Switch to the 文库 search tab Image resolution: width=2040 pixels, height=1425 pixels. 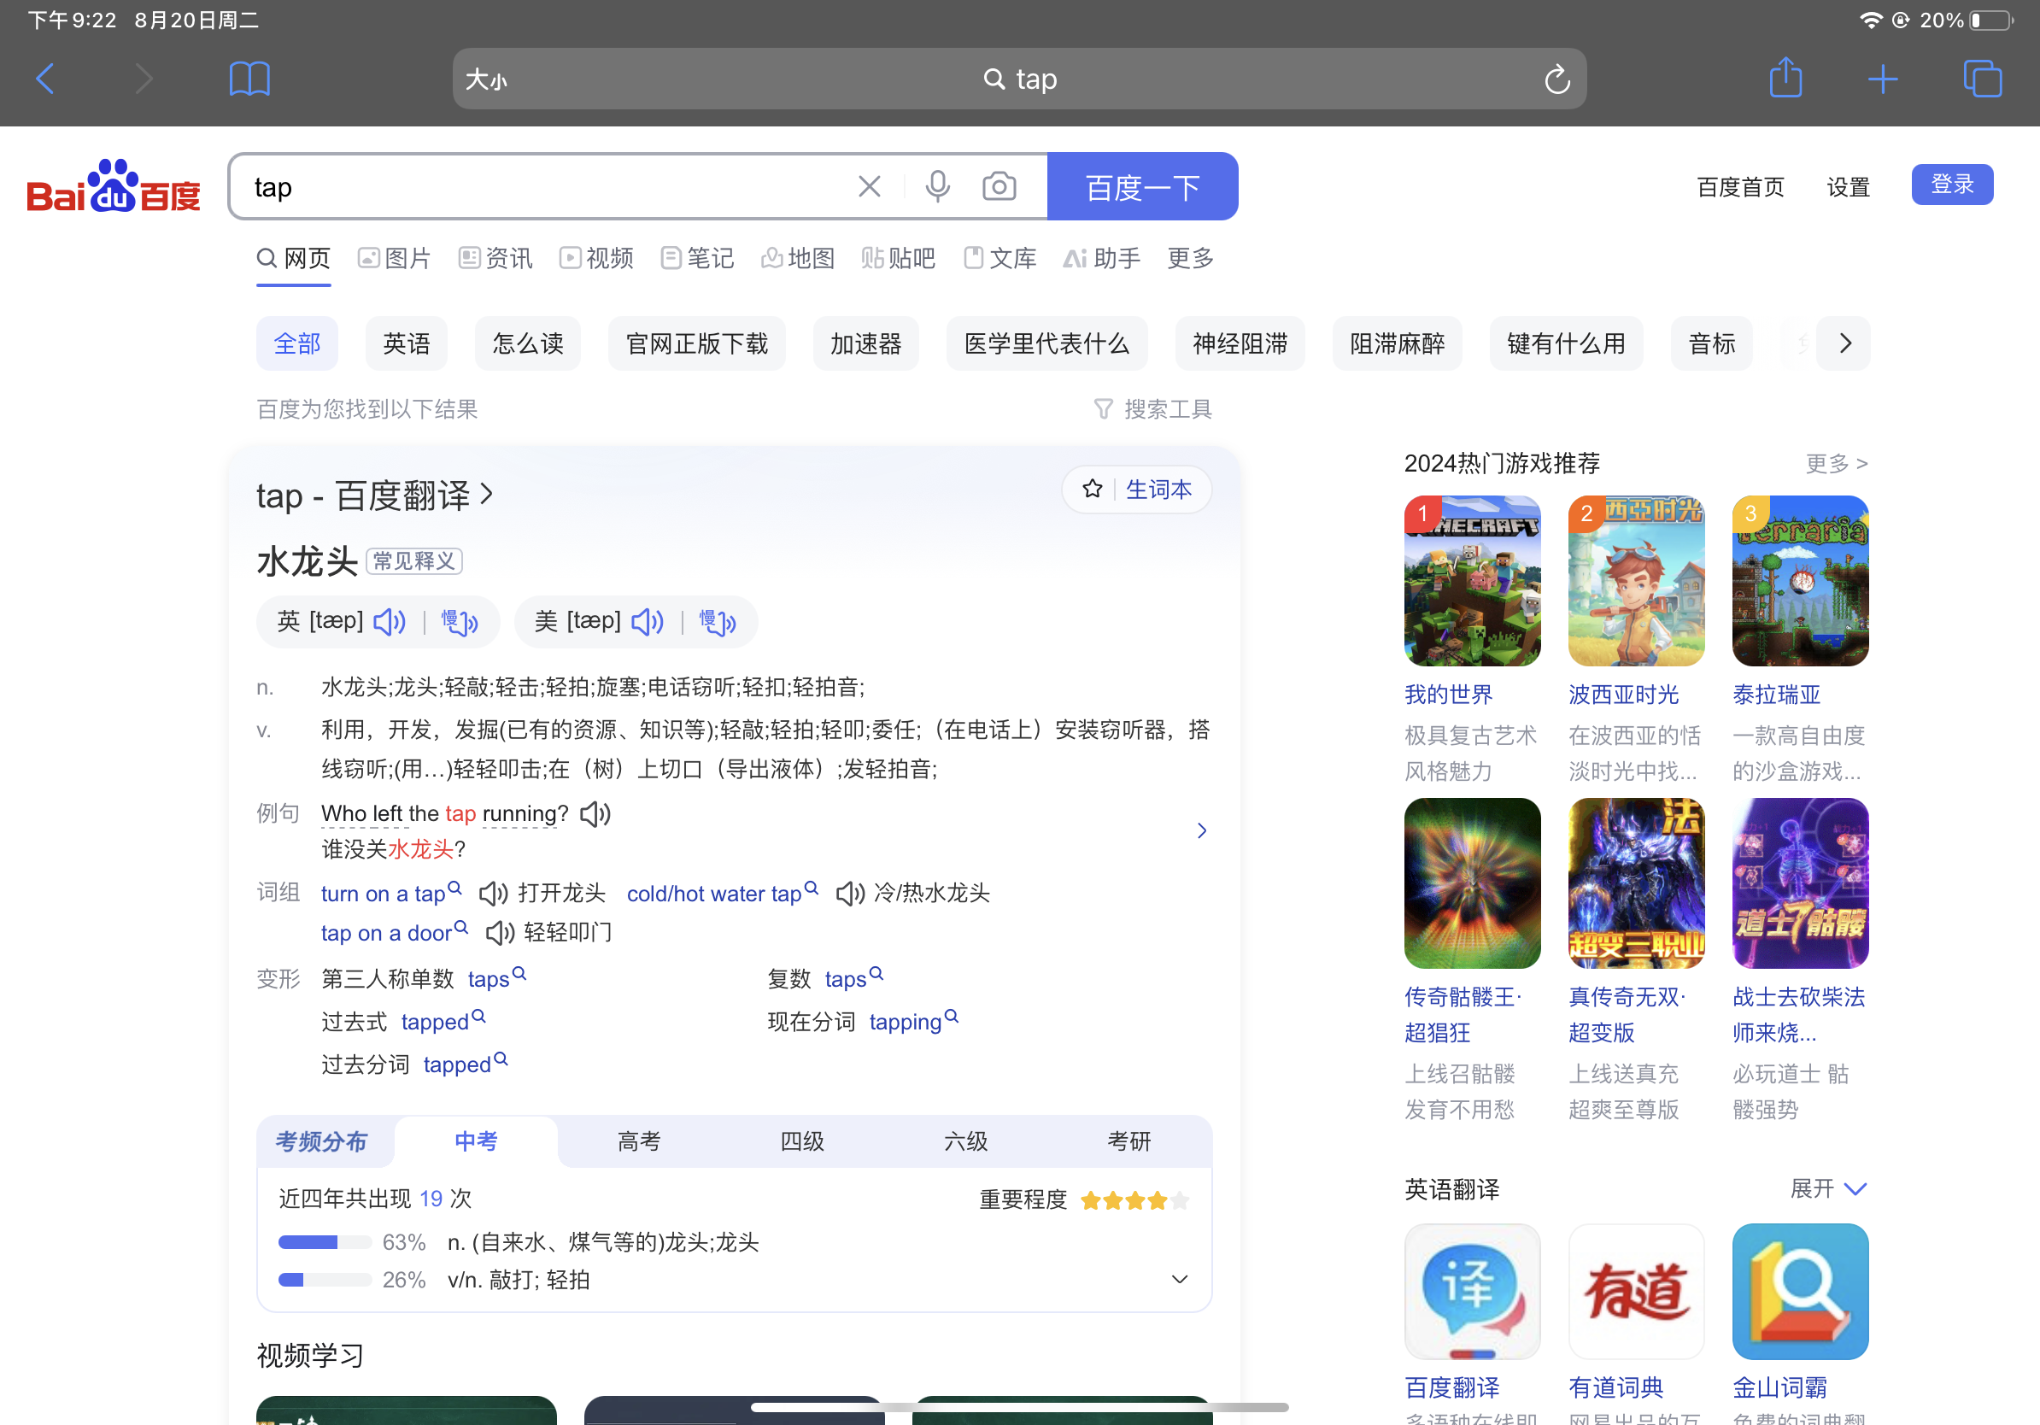click(x=999, y=259)
